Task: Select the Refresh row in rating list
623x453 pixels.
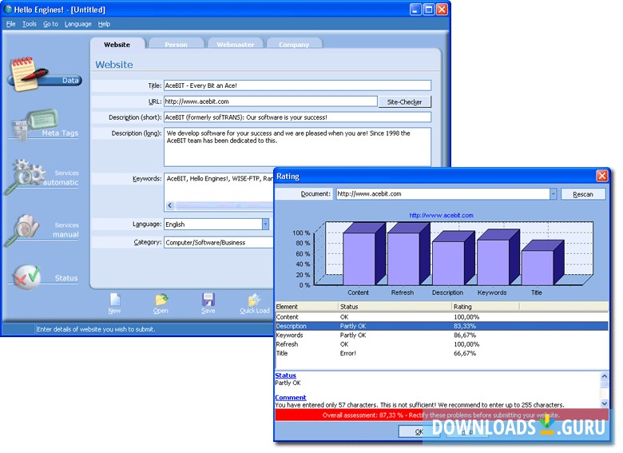Action: pos(442,344)
